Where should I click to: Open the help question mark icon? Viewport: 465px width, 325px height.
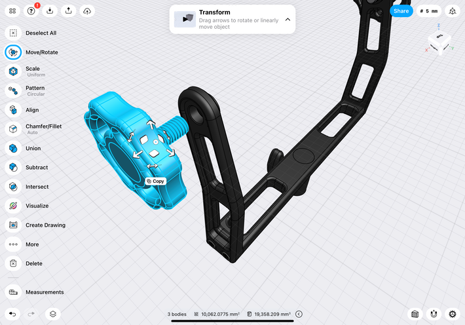point(31,11)
